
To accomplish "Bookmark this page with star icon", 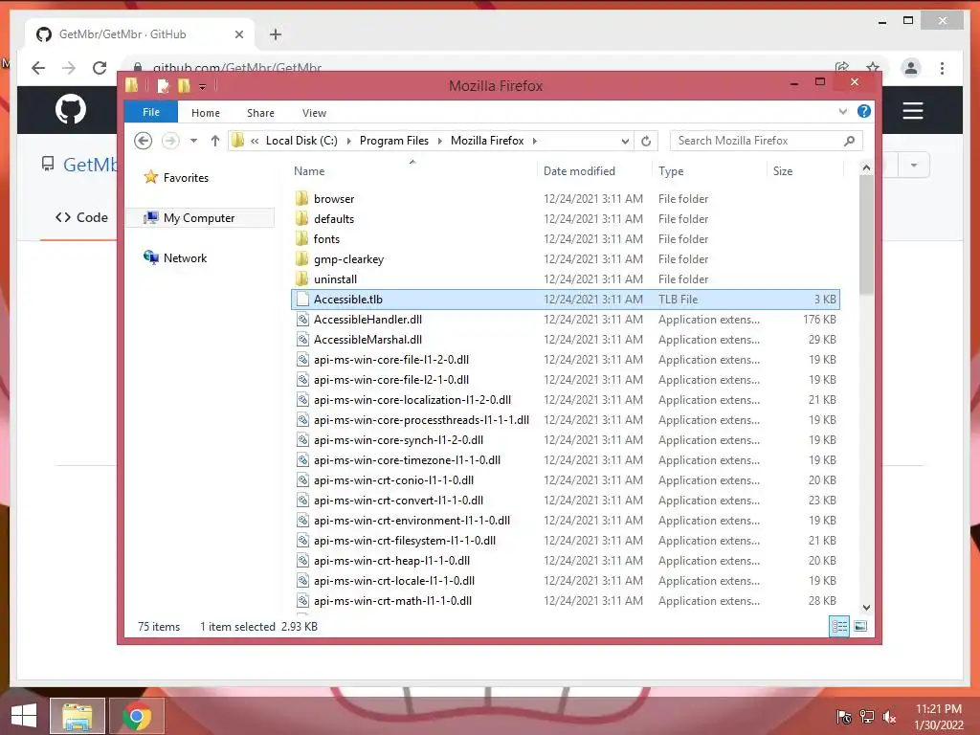I will click(x=873, y=68).
